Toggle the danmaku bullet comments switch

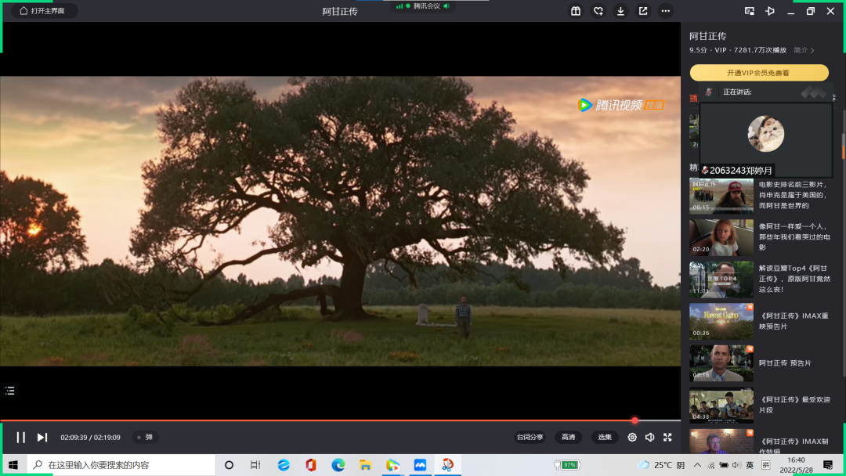[145, 437]
